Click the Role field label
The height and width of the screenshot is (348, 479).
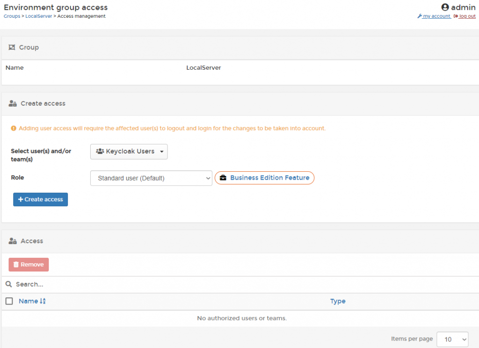(x=17, y=178)
